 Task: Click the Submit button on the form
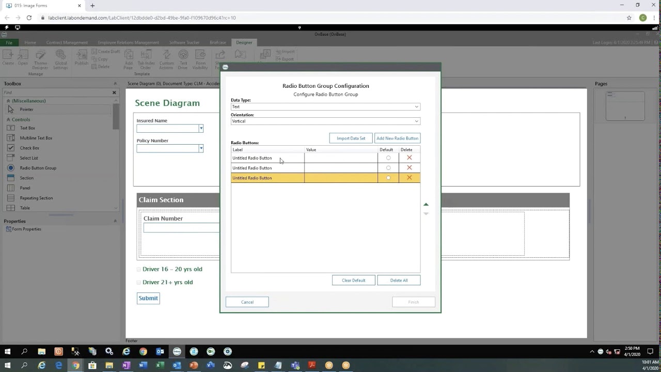[148, 298]
